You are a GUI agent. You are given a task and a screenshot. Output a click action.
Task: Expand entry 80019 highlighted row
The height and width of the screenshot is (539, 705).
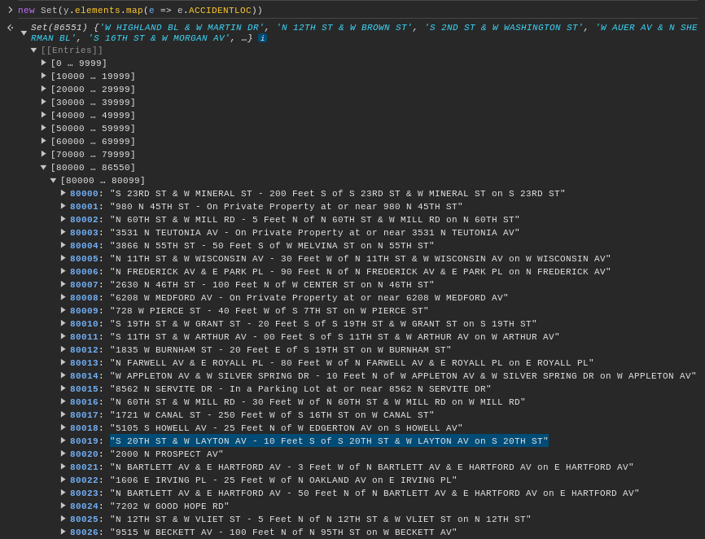63,441
